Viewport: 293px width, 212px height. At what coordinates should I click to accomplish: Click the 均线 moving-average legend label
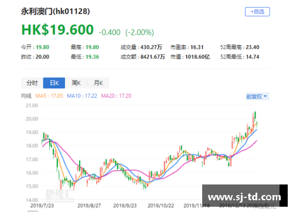click(26, 96)
